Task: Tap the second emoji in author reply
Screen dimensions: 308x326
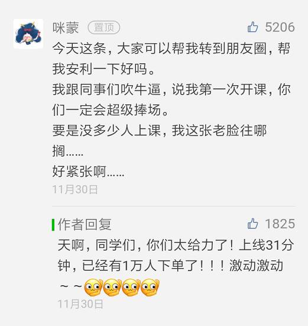Action: 112,288
